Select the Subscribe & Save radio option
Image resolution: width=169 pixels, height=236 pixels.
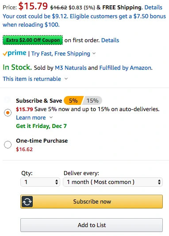(8, 112)
